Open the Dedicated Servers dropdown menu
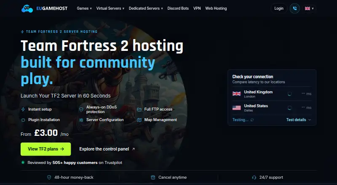 [146, 8]
